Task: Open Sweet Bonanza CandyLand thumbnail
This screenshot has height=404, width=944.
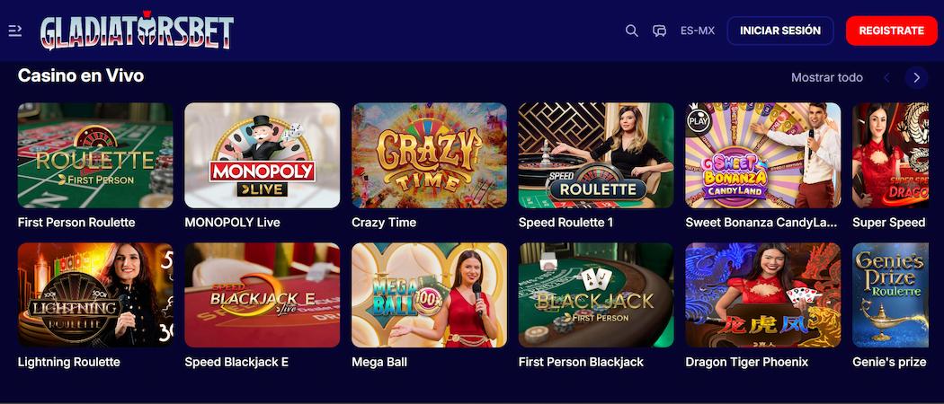Action: tap(762, 155)
